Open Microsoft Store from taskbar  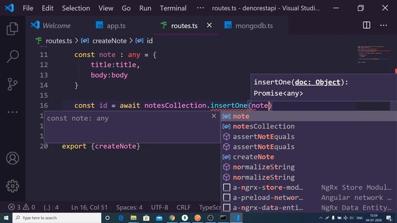pos(146,217)
